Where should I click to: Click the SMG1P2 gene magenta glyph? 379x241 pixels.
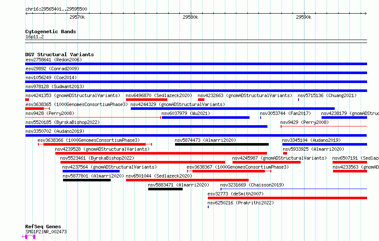[x=29, y=237]
